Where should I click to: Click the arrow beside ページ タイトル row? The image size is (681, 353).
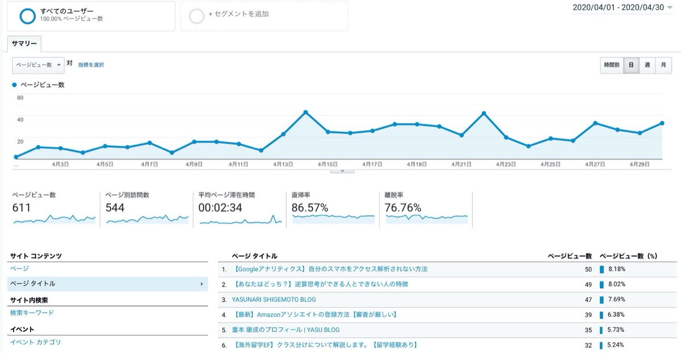[x=202, y=284]
